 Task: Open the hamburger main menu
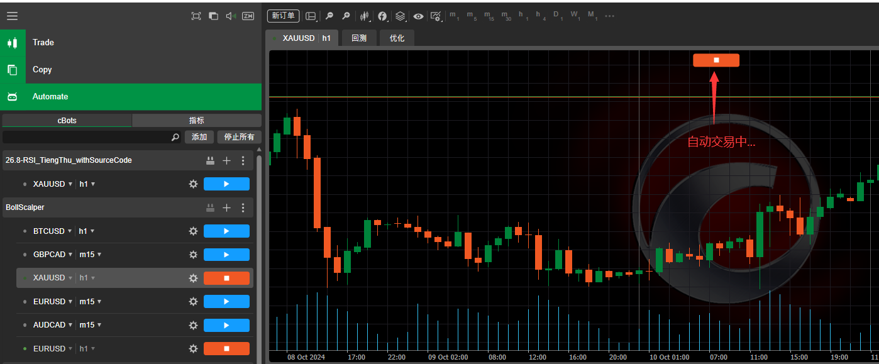[x=12, y=16]
